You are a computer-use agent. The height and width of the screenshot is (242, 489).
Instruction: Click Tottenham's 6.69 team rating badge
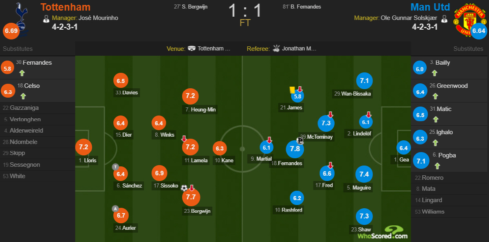tap(11, 31)
